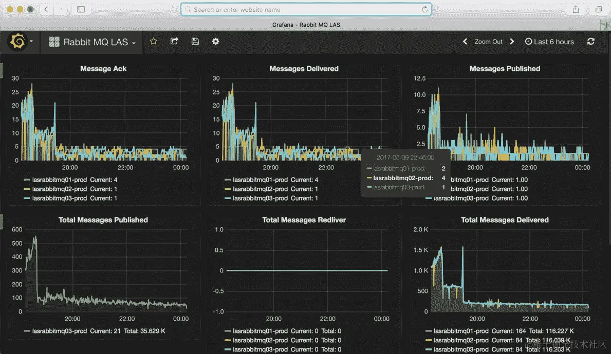The height and width of the screenshot is (354, 611).
Task: Open the Last 6 hours time picker
Action: tap(549, 42)
